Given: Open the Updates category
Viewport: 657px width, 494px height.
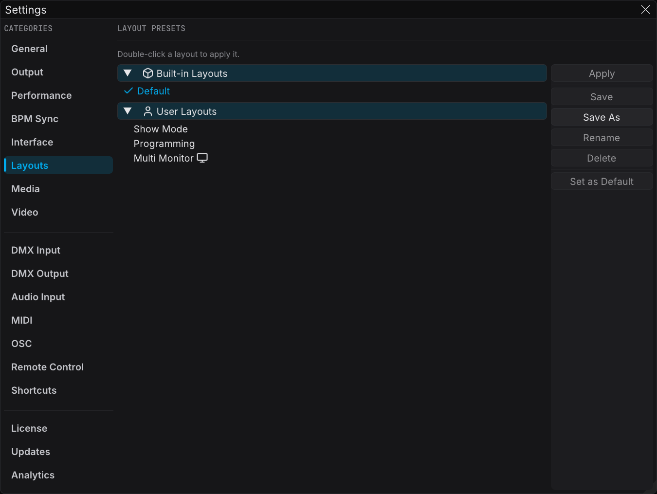Looking at the screenshot, I should pos(58,452).
